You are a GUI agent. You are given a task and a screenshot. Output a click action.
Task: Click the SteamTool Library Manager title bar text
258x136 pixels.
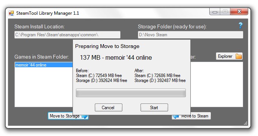pyautogui.click(x=48, y=13)
